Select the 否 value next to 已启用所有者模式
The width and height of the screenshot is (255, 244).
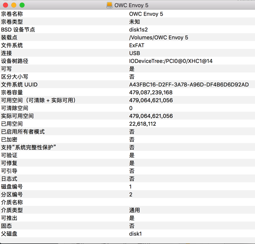[x=132, y=132]
